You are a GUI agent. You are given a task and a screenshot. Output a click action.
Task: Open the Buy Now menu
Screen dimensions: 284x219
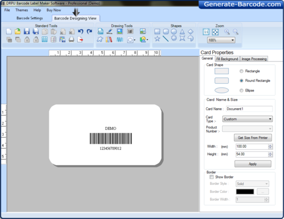(x=54, y=10)
